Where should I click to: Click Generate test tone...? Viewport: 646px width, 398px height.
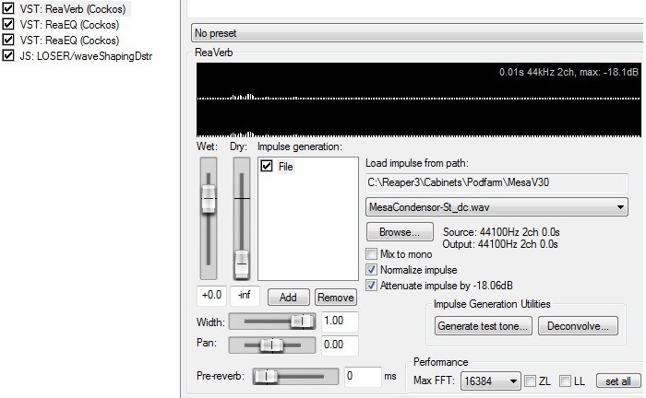point(483,326)
